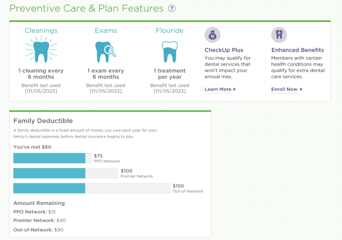Click the Out-of-Network $150 progress bar

click(91, 188)
